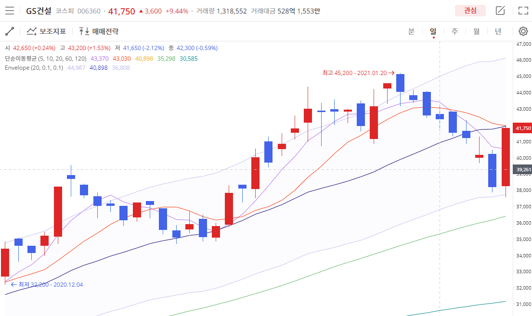Click the Envelope lower value 36,808

click(x=121, y=68)
